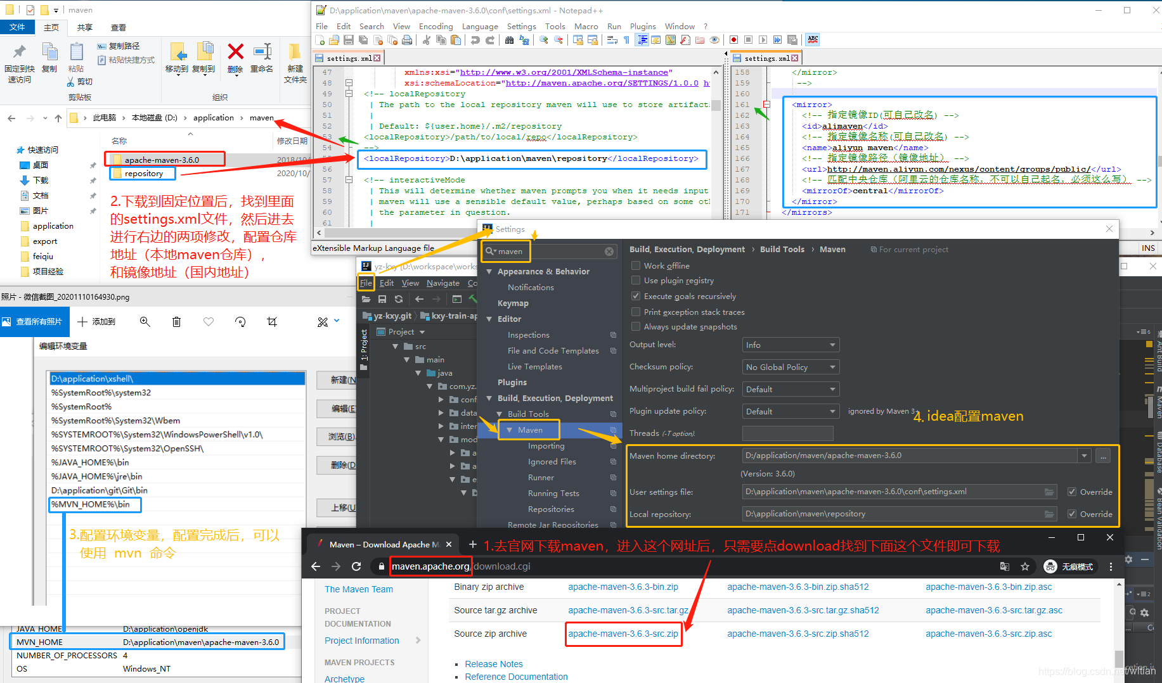Uncheck Execute goals recursively
Image resolution: width=1162 pixels, height=683 pixels.
tap(636, 296)
